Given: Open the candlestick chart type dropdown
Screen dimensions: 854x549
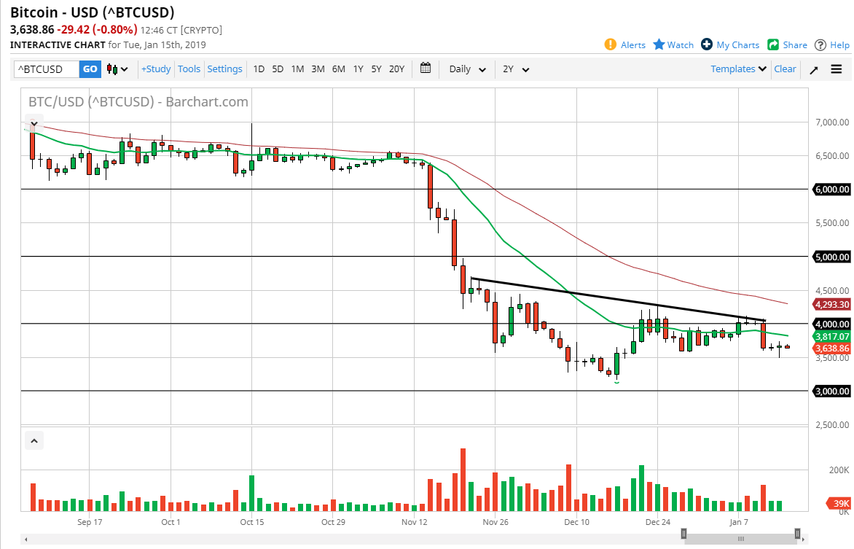Looking at the screenshot, I should pos(117,69).
